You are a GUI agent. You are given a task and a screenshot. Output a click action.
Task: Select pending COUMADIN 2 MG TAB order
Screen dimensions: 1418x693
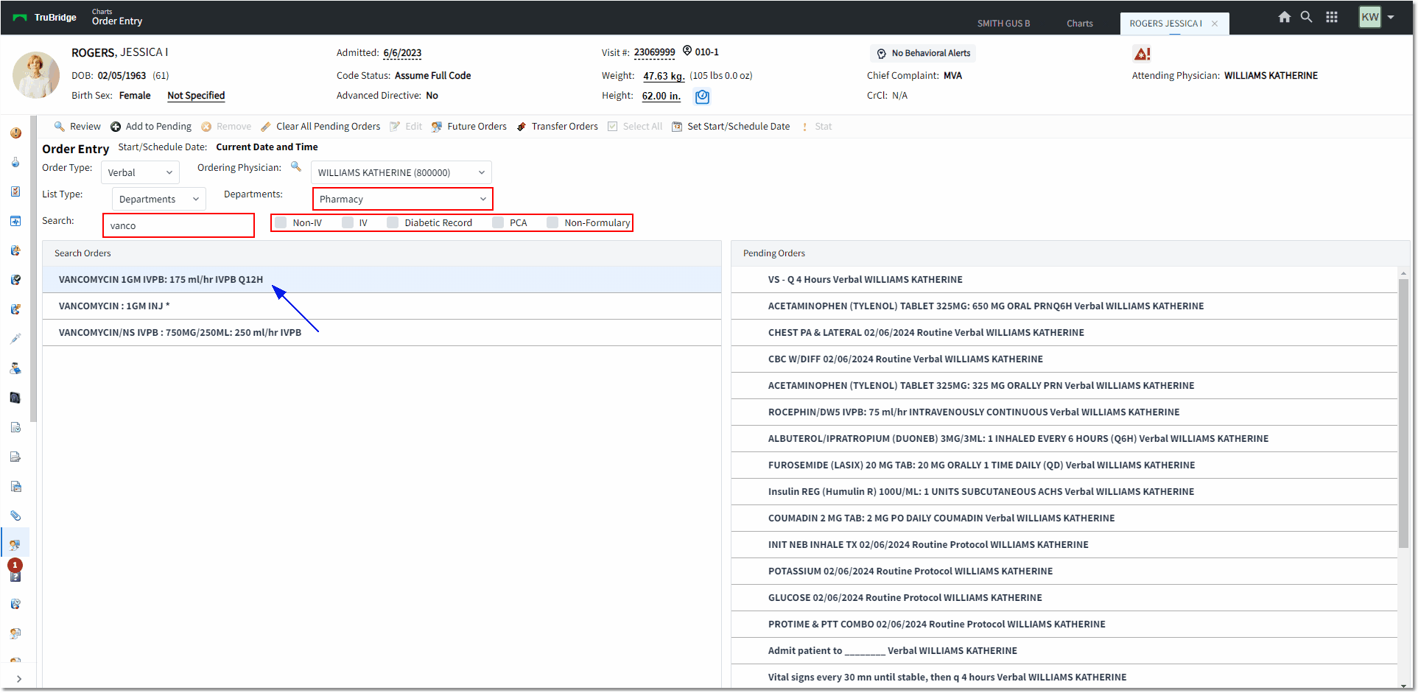[1064, 518]
